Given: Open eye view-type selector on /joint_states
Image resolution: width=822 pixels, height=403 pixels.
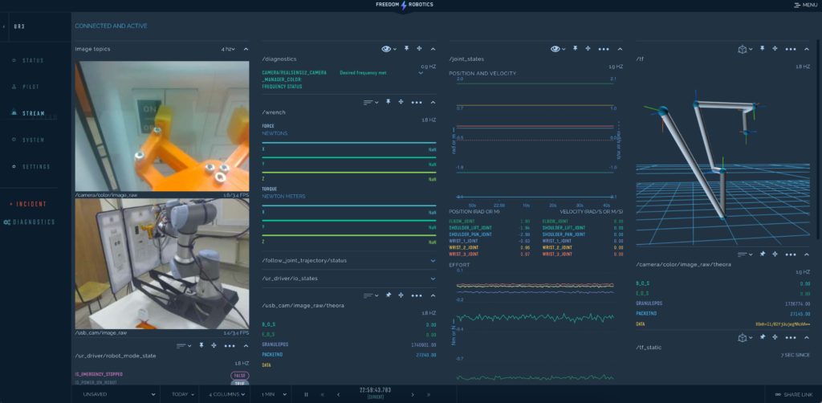Looking at the screenshot, I should (558, 49).
